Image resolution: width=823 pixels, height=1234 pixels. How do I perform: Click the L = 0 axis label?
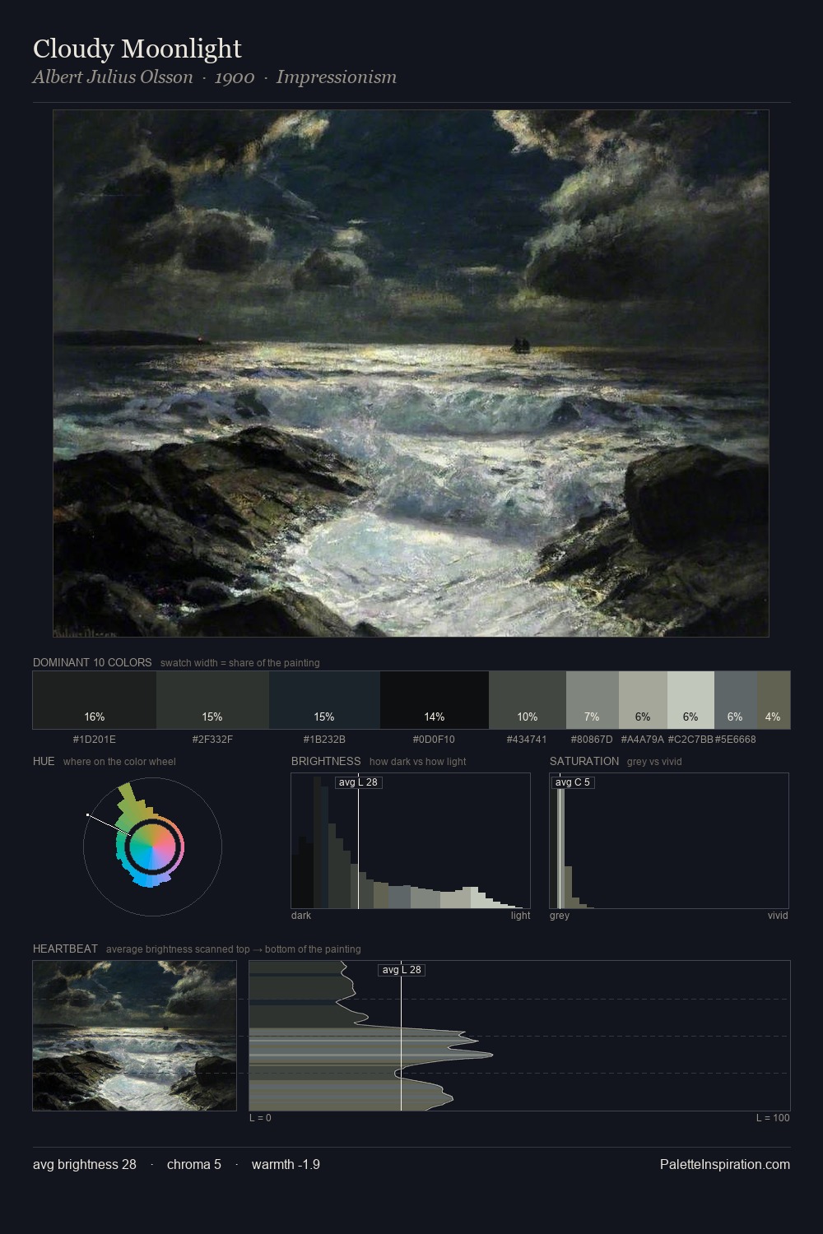point(260,1118)
